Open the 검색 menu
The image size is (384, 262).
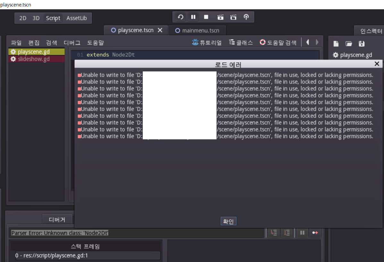[x=51, y=43]
